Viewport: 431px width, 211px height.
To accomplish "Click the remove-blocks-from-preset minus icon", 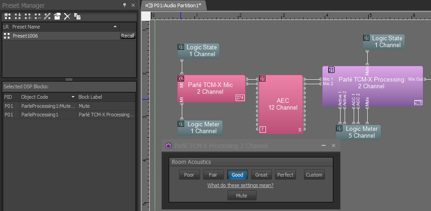I will (38, 16).
